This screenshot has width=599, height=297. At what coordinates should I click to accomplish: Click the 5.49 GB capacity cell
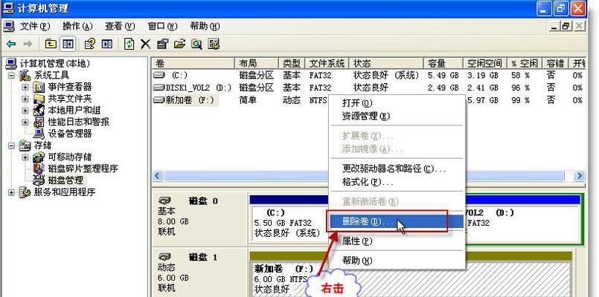pyautogui.click(x=443, y=75)
